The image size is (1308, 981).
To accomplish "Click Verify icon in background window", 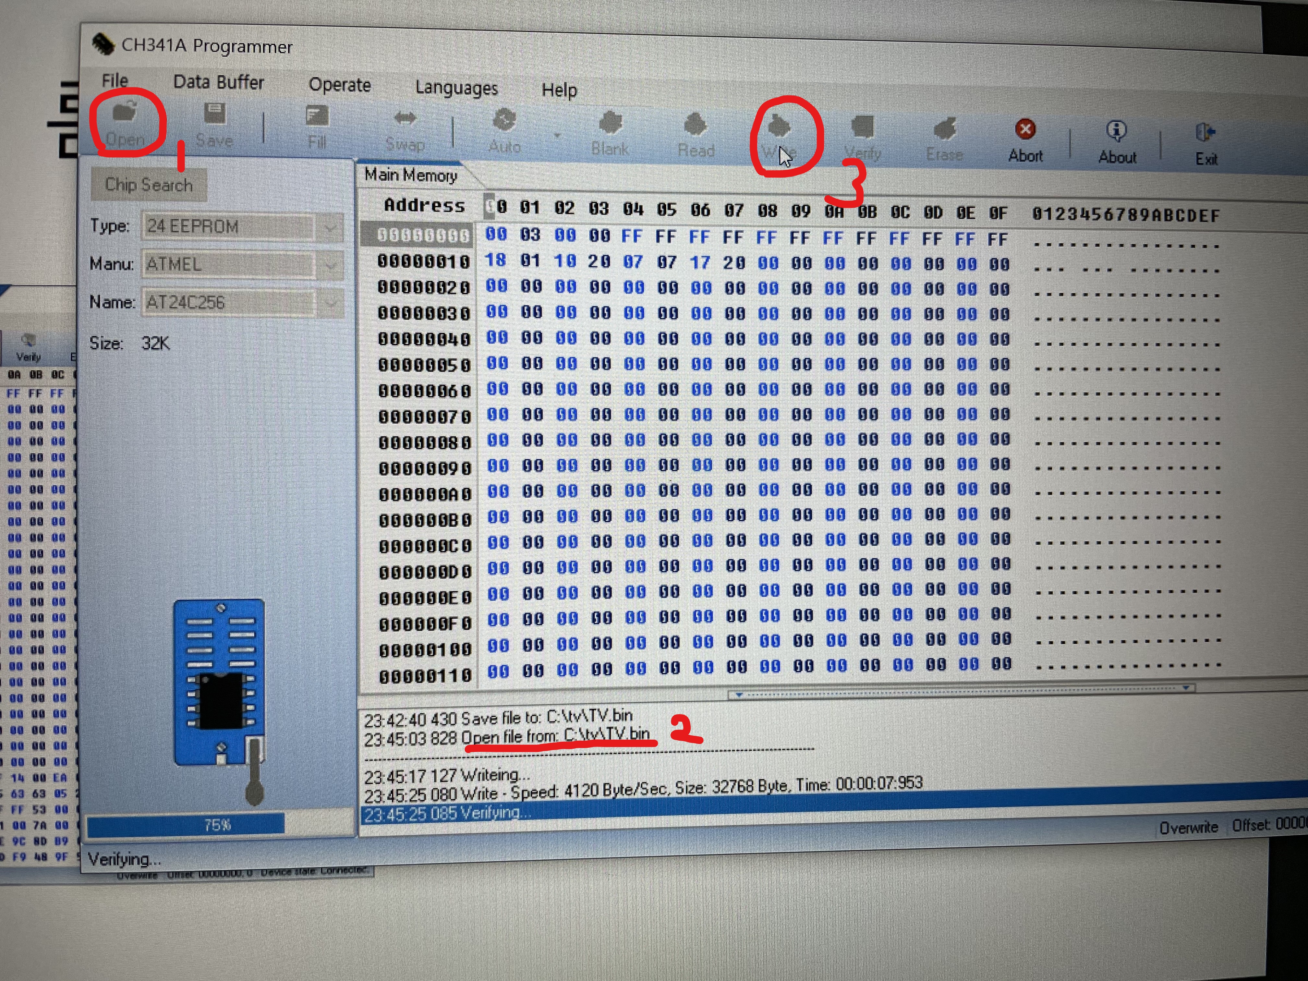I will [28, 347].
